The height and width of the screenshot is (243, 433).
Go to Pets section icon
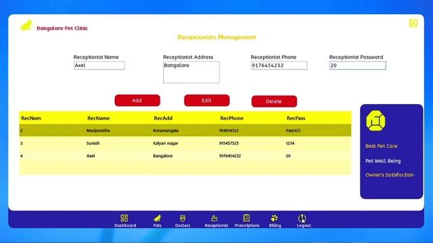coord(158,218)
